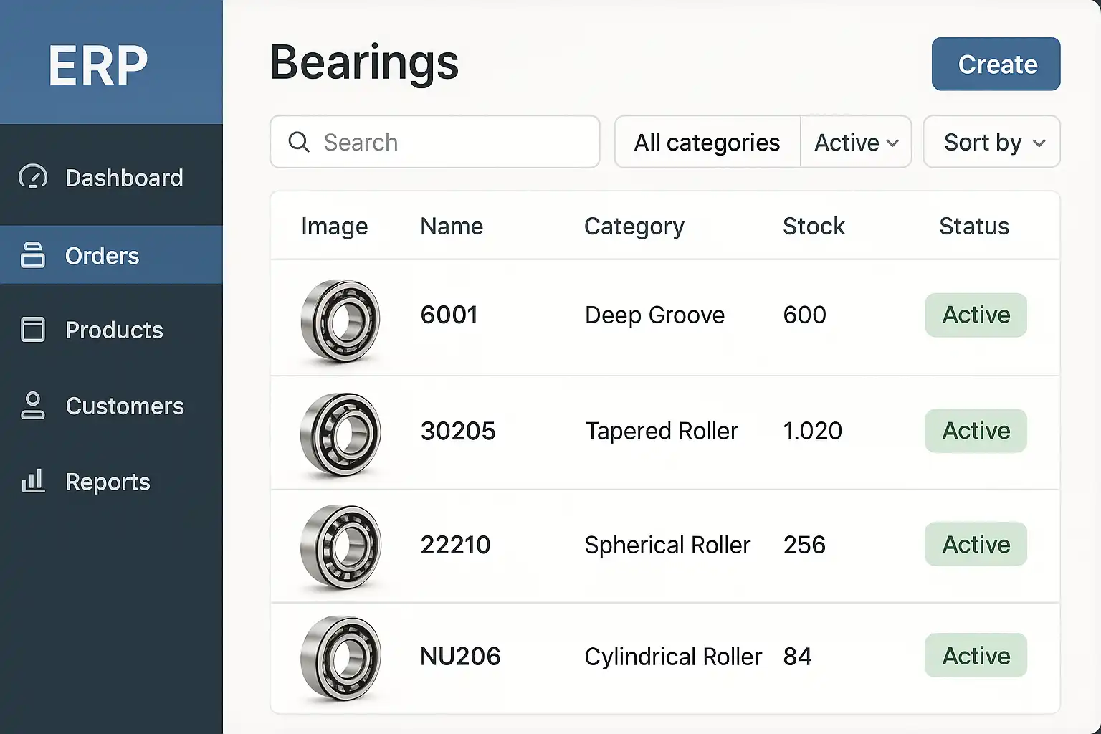1101x734 pixels.
Task: Click the Stock column header
Action: [x=814, y=226]
